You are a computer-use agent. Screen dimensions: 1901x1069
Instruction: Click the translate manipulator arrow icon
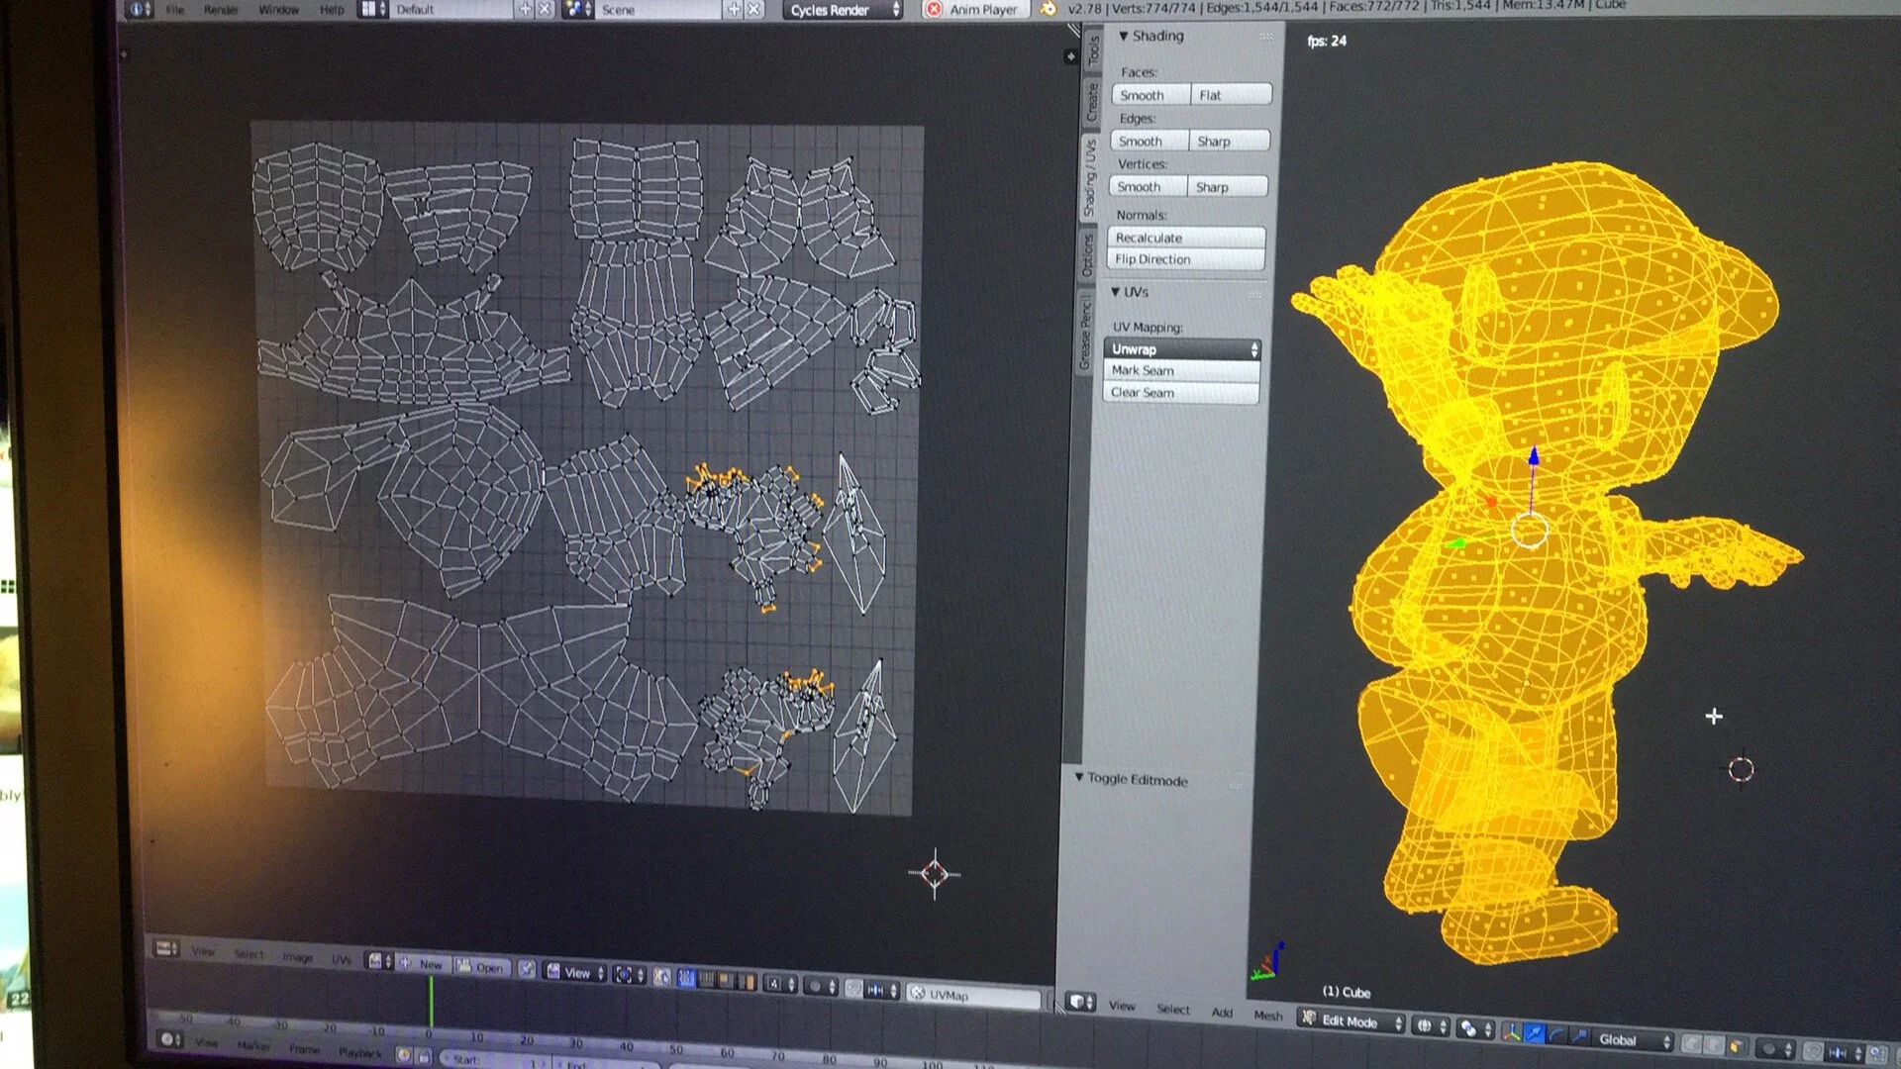coord(1534,1032)
